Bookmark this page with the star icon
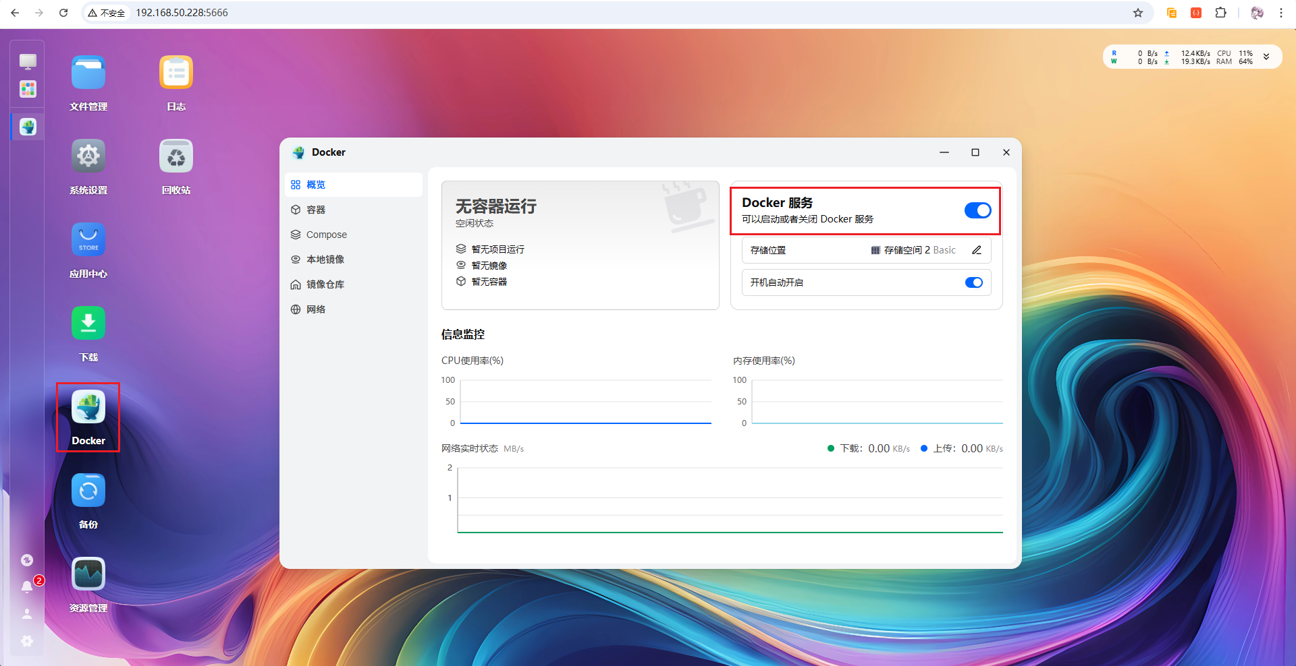Screen dimensions: 1296x666 point(1138,13)
